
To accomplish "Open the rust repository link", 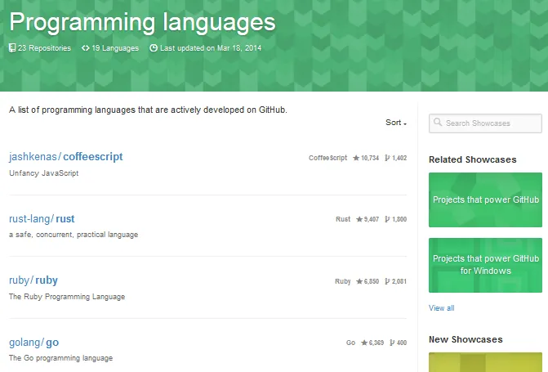I will (x=65, y=219).
